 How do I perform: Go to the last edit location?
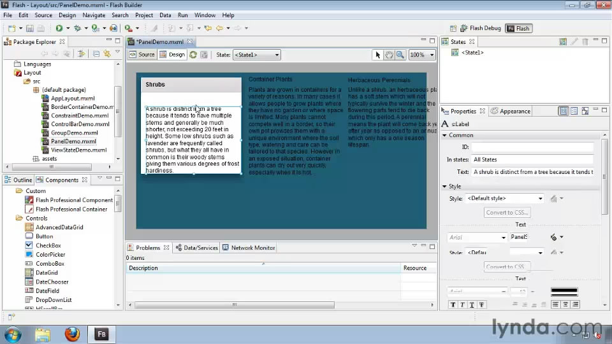208,28
